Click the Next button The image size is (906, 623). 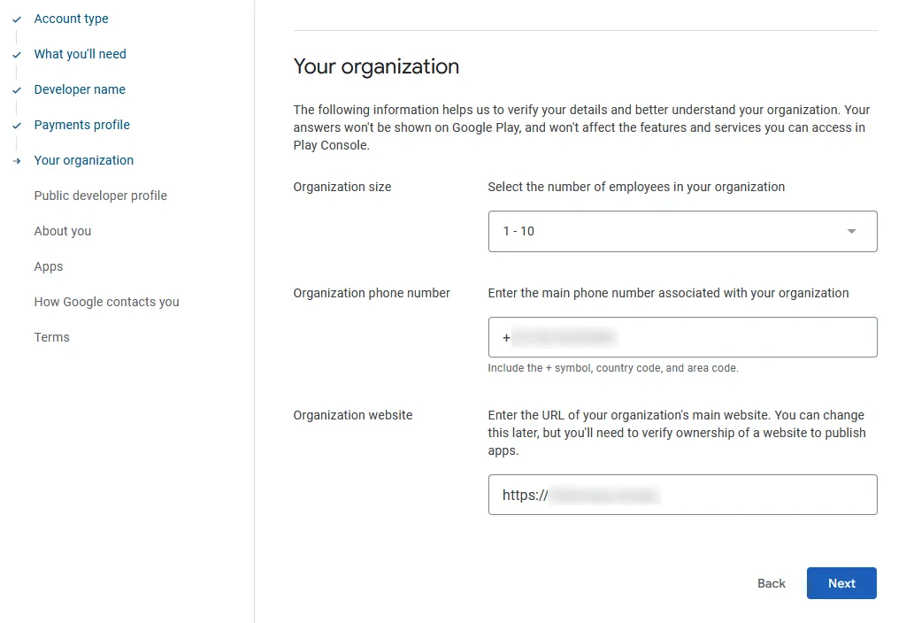coord(841,583)
